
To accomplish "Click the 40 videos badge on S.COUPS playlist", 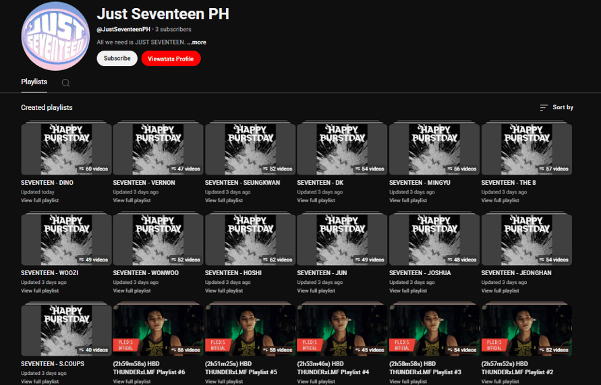I will [x=93, y=350].
